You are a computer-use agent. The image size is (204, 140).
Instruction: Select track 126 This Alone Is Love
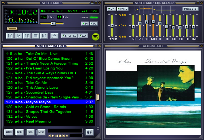point(50,88)
